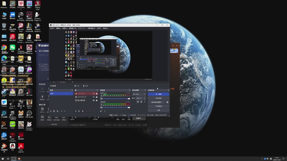Open the three-dot options of 桌面音频 channel
The width and height of the screenshot is (287, 161).
102,104
